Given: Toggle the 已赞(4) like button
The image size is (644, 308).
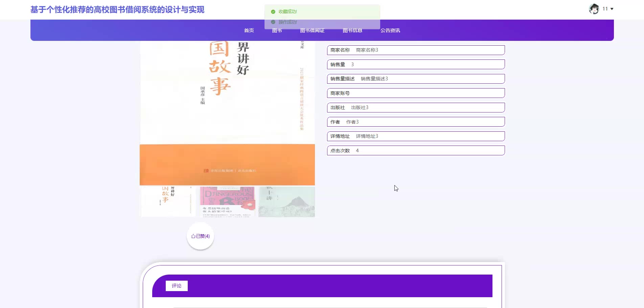Looking at the screenshot, I should 200,236.
